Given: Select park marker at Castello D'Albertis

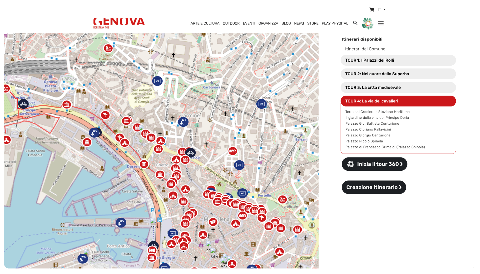Looking at the screenshot, I should [x=108, y=48].
